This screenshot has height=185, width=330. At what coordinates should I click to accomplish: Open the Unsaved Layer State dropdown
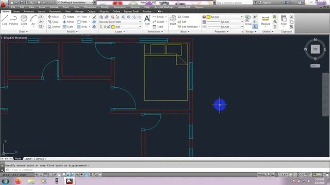(x=120, y=22)
